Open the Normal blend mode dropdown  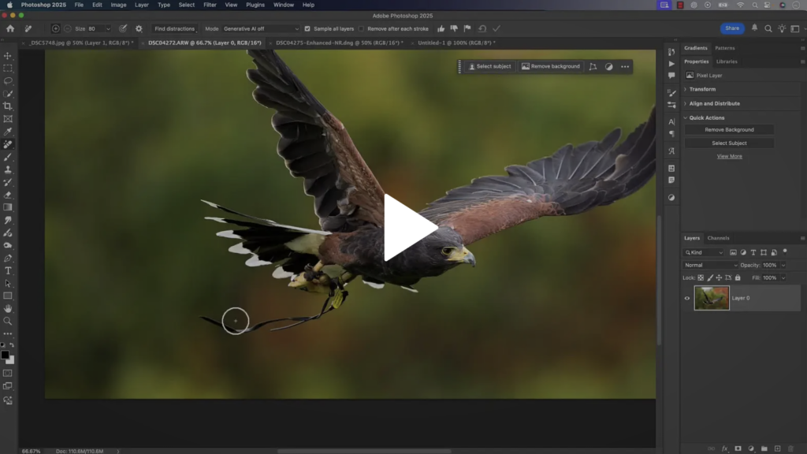(x=710, y=265)
